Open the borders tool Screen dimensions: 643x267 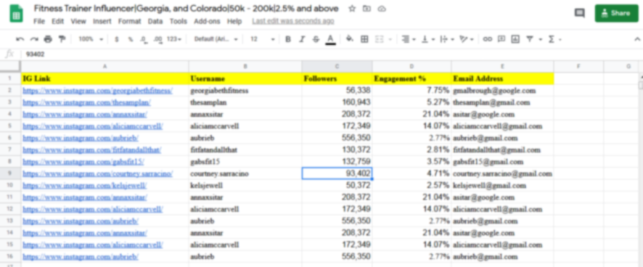click(364, 39)
